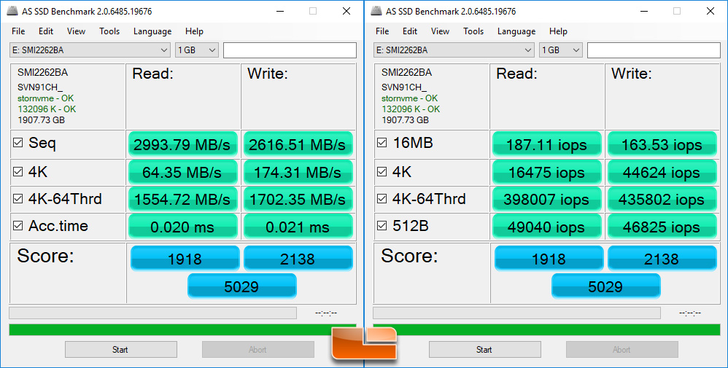Viewport: 728px width, 368px height.
Task: Click the 512B write result 46825 iops
Action: coord(662,227)
